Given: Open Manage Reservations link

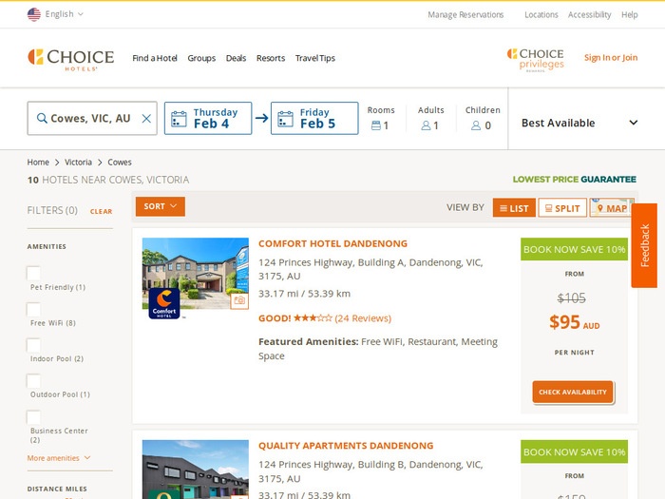Looking at the screenshot, I should [x=465, y=15].
